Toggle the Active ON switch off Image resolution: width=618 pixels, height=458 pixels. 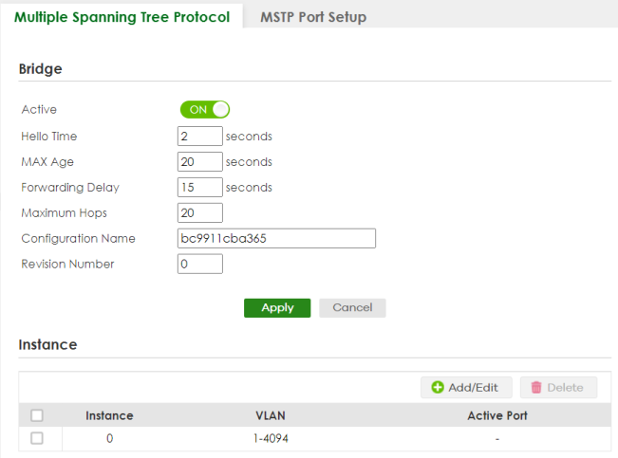click(x=205, y=109)
